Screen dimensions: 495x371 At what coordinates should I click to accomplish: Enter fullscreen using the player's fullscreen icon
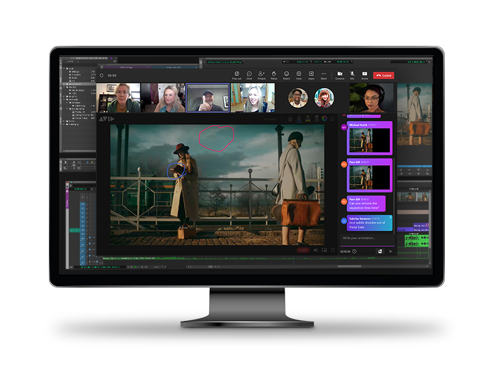point(333,250)
